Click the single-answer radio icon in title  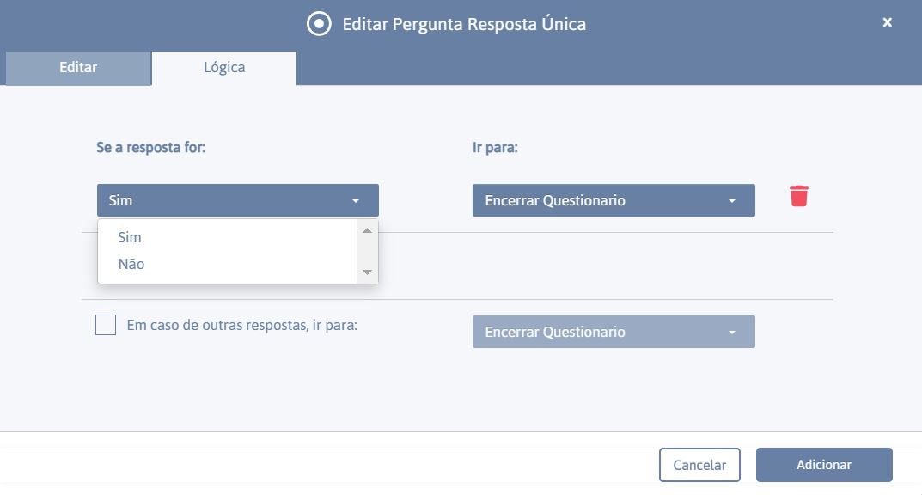(319, 24)
